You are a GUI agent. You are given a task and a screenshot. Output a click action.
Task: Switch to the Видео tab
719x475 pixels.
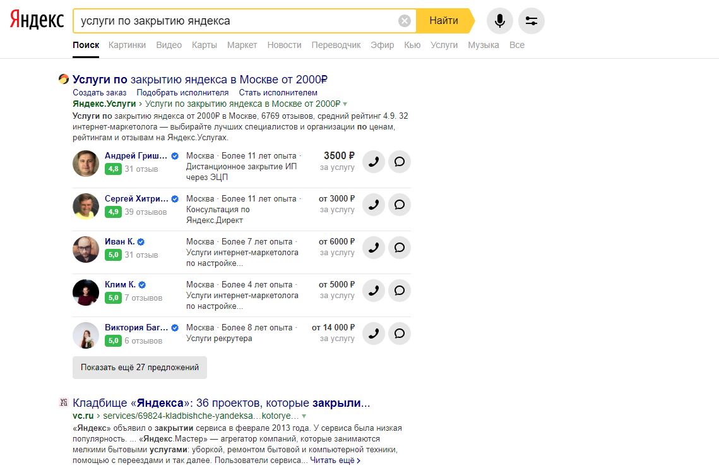click(169, 45)
